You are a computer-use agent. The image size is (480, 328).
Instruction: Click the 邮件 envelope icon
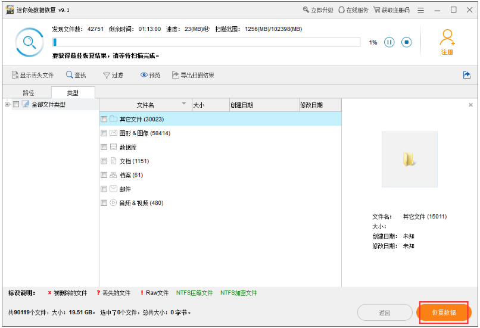[x=114, y=189]
